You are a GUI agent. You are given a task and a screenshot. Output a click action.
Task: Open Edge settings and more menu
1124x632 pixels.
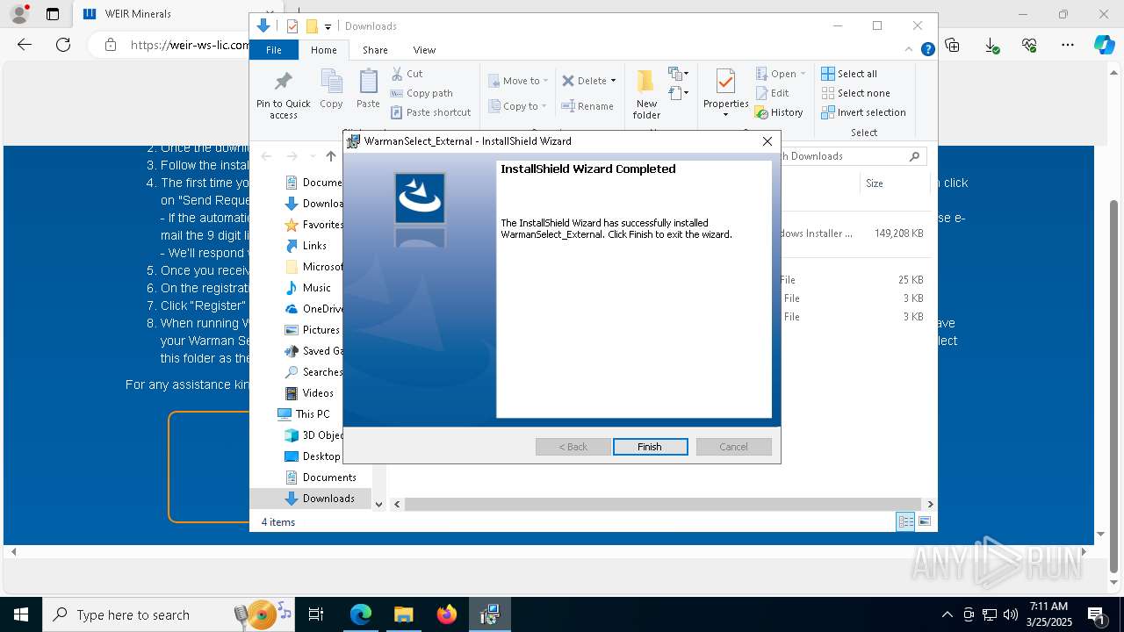pos(1068,45)
